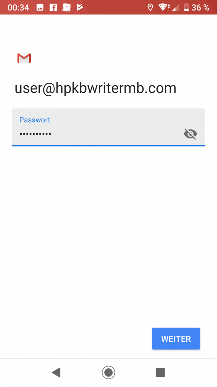
Task: Tap the circular Home navigation button
Action: pyautogui.click(x=109, y=372)
